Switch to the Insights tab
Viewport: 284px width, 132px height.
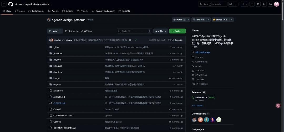tap(124, 11)
